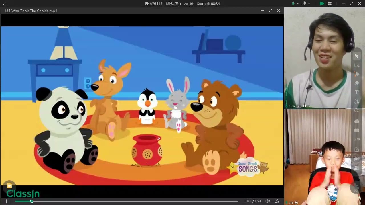Maximize the video player window
365x205 pixels.
[270, 11]
